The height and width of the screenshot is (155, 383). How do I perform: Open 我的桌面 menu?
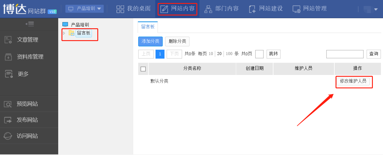[133, 9]
